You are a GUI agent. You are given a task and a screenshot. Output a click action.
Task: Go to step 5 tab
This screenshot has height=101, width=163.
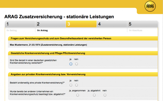point(142,24)
